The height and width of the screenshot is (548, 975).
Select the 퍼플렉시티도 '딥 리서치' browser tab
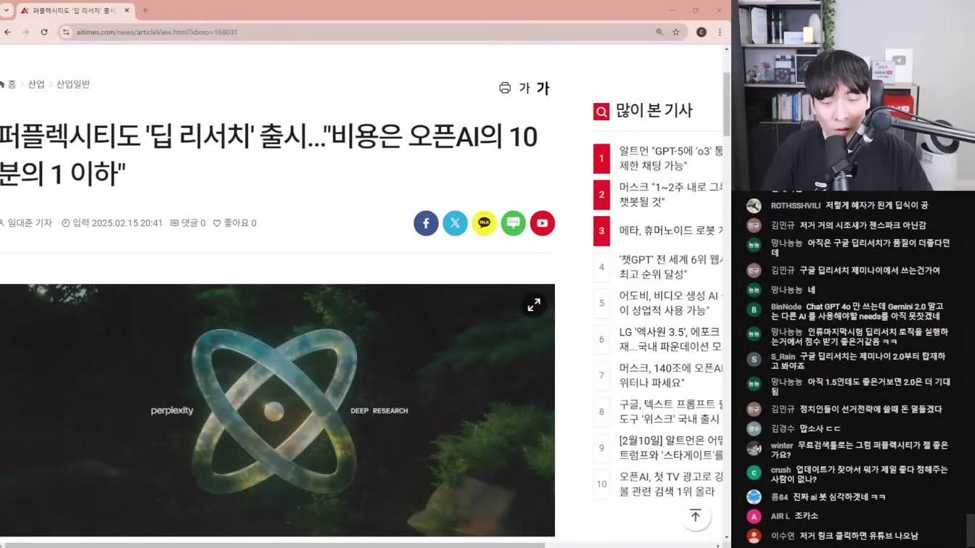point(75,10)
